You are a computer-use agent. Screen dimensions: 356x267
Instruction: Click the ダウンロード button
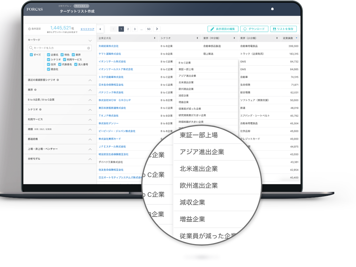tap(254, 29)
